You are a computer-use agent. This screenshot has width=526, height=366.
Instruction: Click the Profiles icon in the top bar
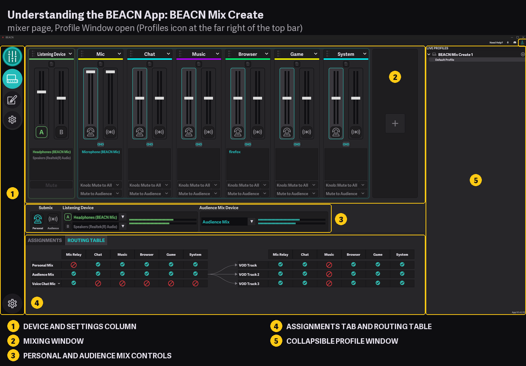click(x=522, y=43)
